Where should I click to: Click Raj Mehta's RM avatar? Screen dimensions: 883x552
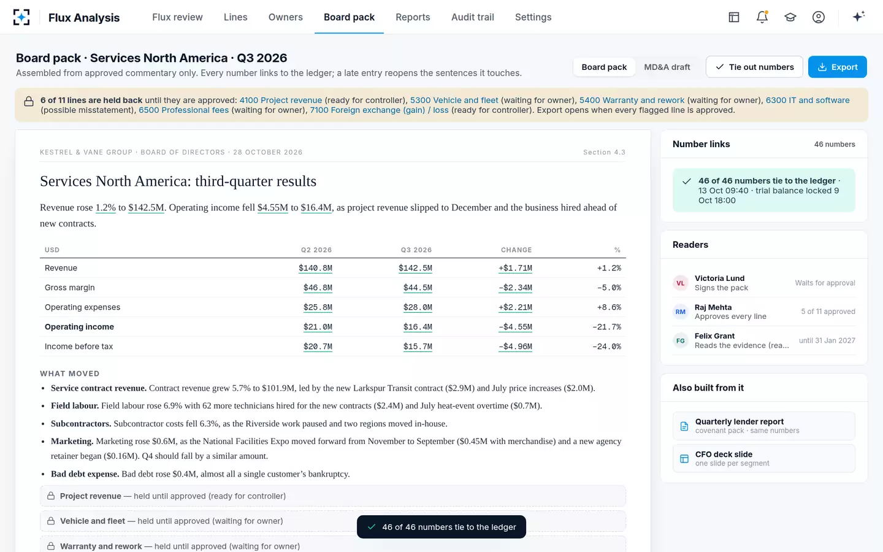pos(681,312)
